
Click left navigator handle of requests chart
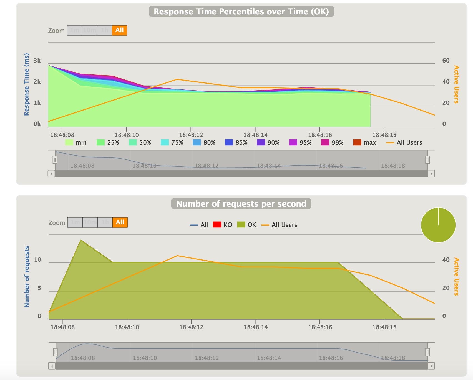tap(55, 352)
